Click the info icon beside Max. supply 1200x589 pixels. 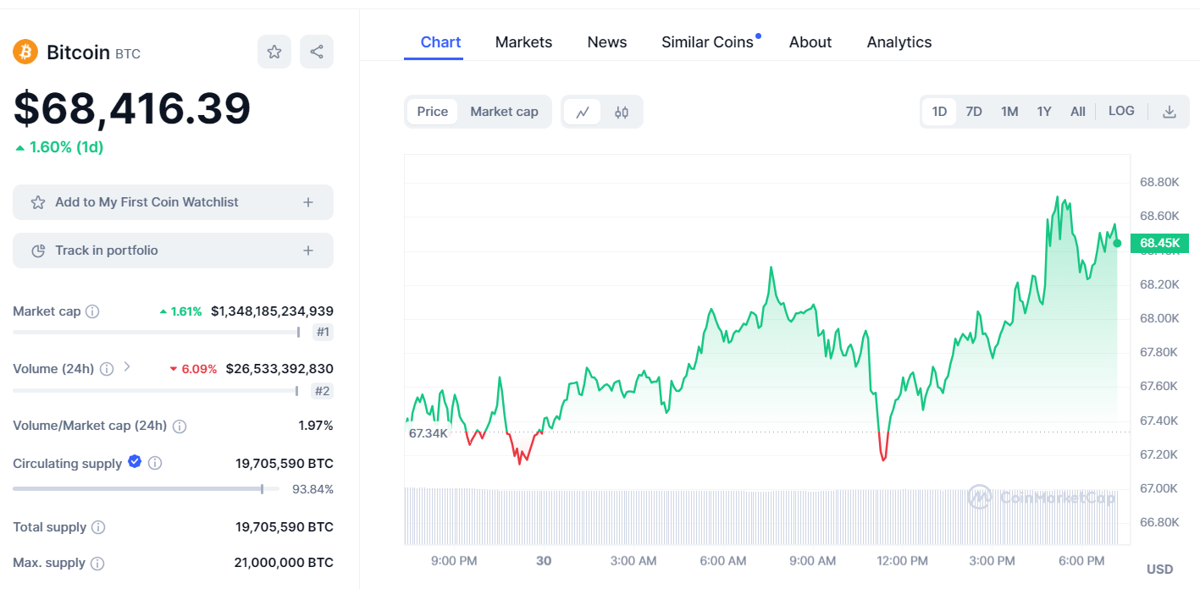(97, 563)
